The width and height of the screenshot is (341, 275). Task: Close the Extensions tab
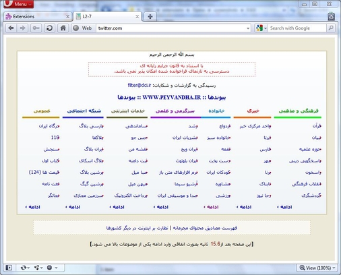coord(67,17)
